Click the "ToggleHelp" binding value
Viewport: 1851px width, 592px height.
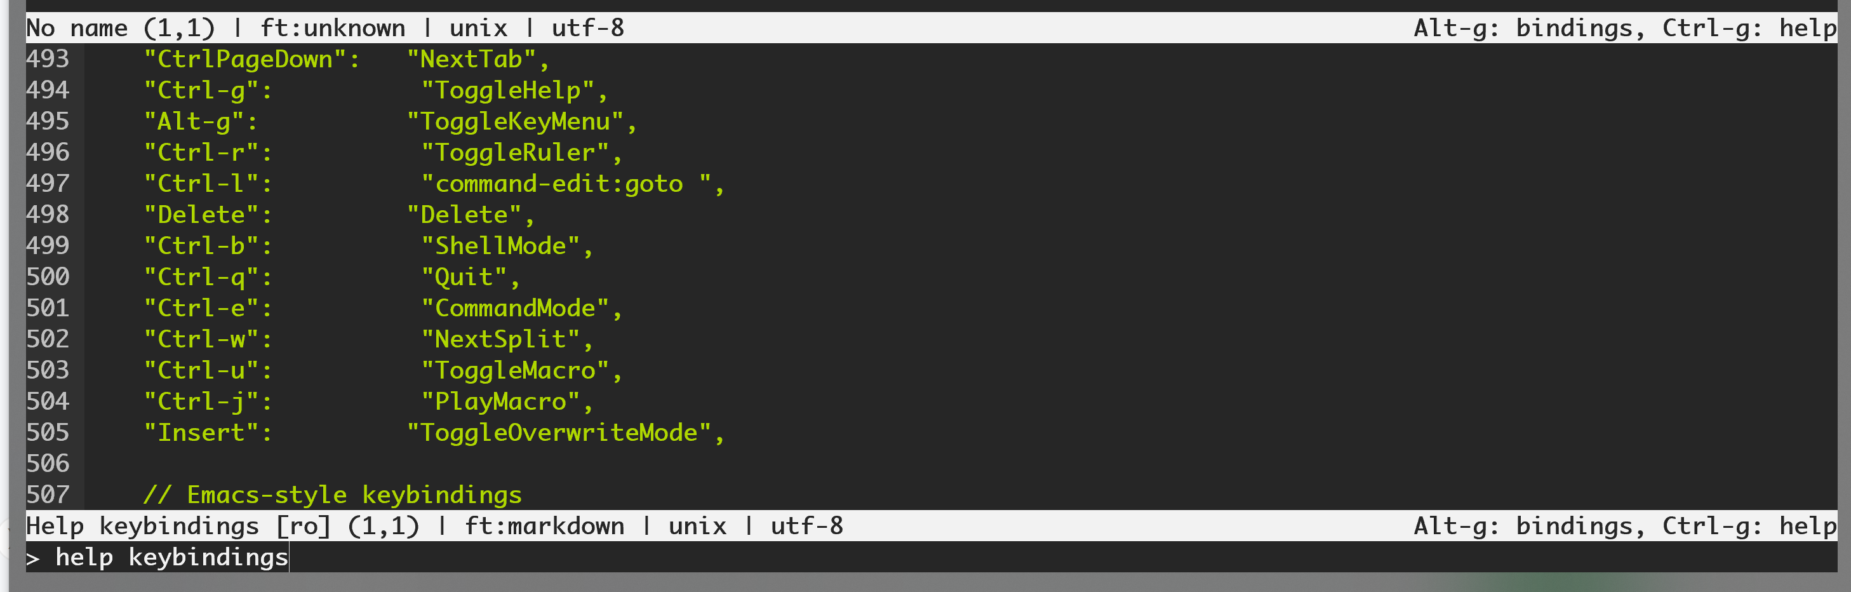point(507,91)
